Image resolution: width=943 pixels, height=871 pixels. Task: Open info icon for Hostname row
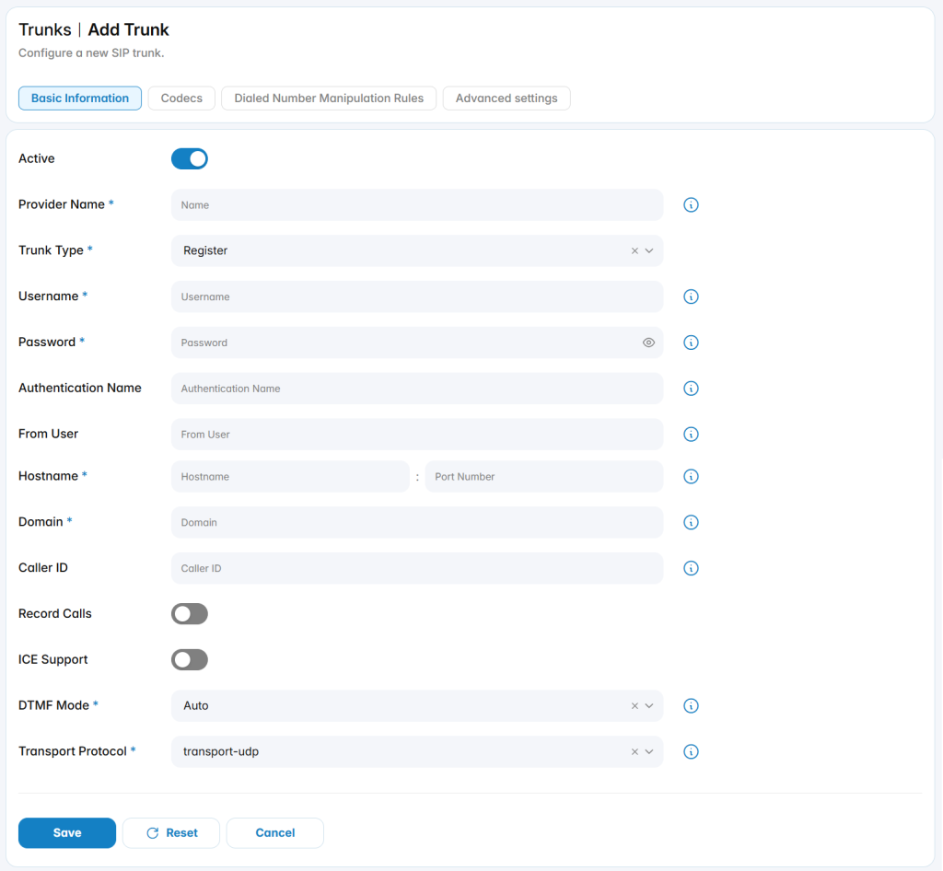(x=691, y=477)
